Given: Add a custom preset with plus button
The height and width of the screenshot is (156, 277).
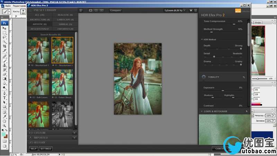Looking at the screenshot, I should pyautogui.click(x=74, y=133).
